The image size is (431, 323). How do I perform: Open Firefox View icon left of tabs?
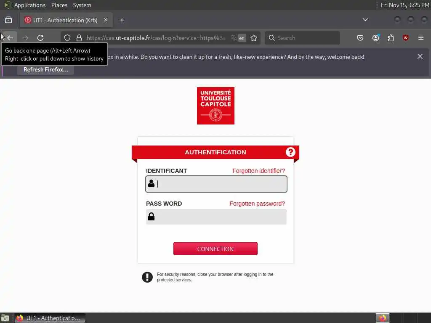[8, 20]
